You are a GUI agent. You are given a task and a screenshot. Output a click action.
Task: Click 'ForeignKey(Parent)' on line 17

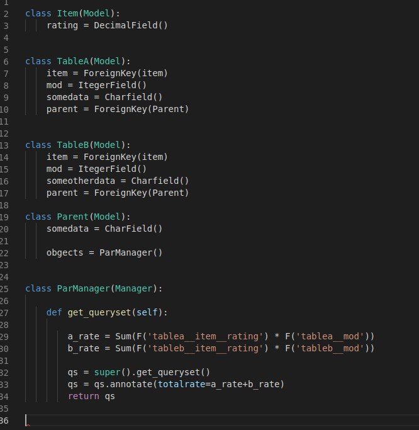pos(142,193)
